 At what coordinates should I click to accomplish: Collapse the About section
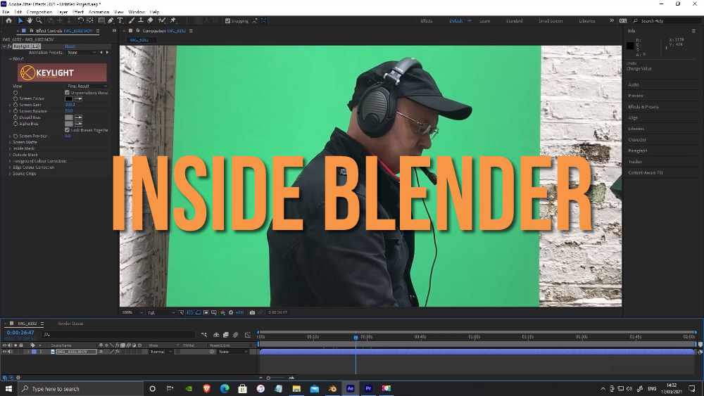[x=10, y=59]
